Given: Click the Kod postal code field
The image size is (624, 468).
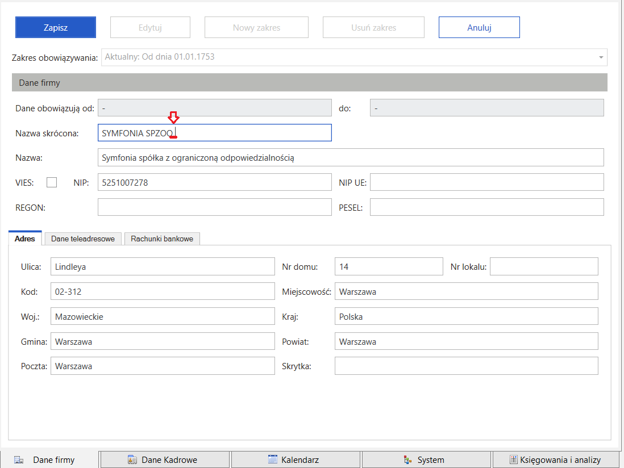Looking at the screenshot, I should (x=163, y=291).
